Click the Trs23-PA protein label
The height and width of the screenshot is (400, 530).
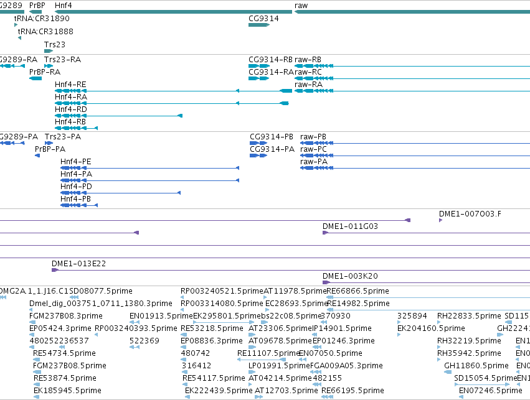click(x=63, y=137)
